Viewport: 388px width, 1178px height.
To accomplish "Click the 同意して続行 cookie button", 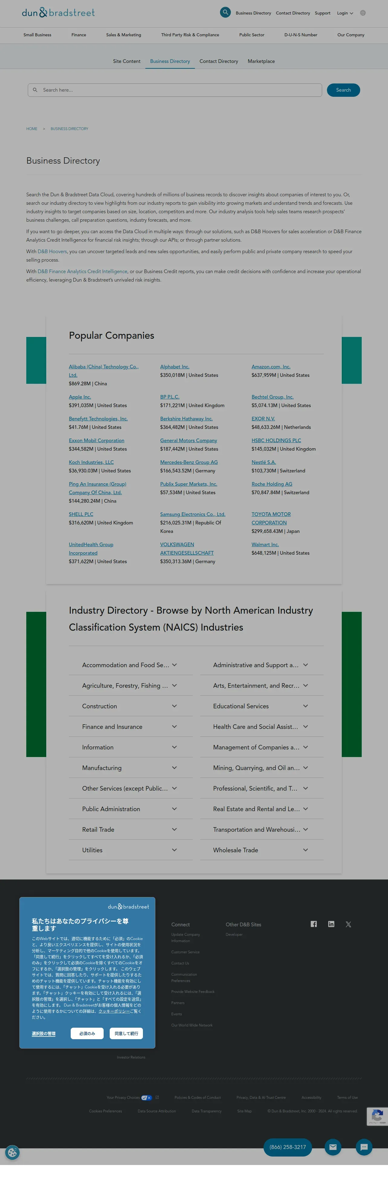I will tap(126, 1033).
